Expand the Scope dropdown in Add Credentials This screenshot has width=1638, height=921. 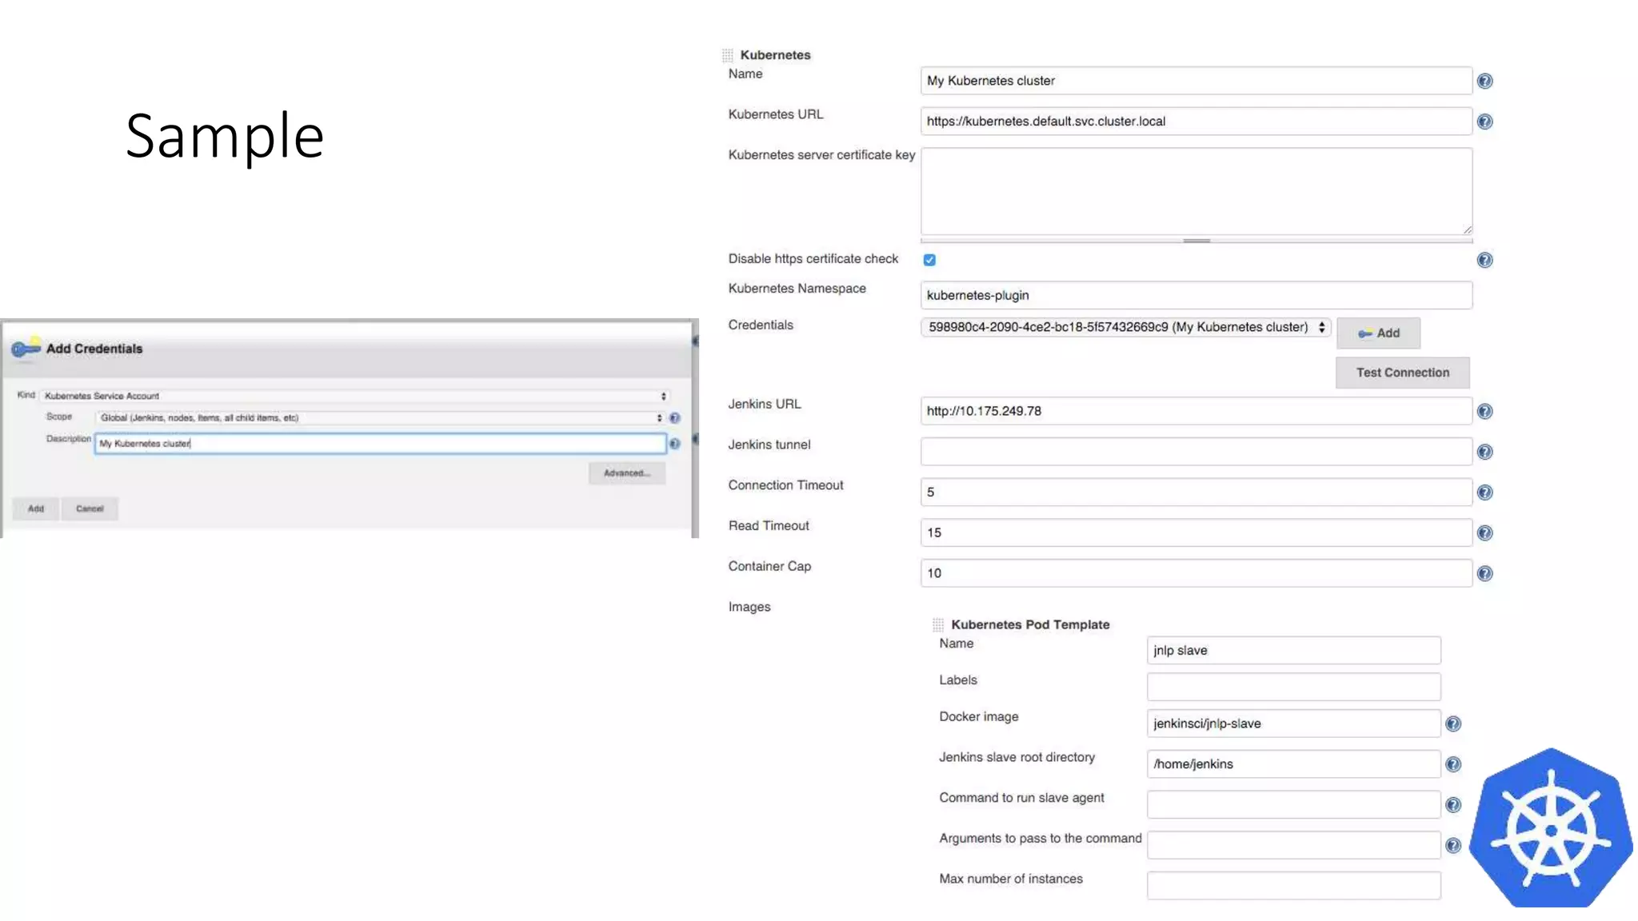(x=380, y=417)
